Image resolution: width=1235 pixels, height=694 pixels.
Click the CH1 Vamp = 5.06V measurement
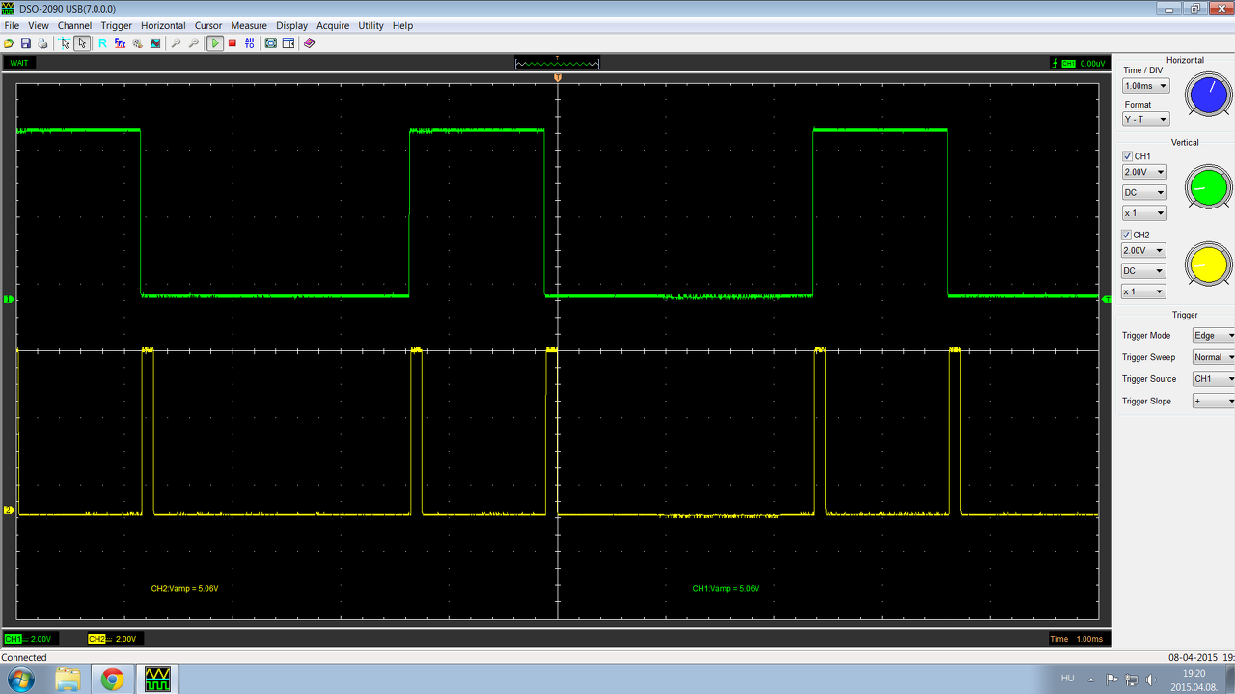[726, 588]
